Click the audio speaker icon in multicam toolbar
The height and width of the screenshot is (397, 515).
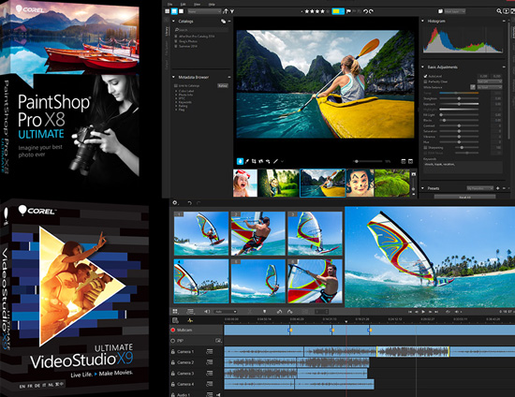207,311
